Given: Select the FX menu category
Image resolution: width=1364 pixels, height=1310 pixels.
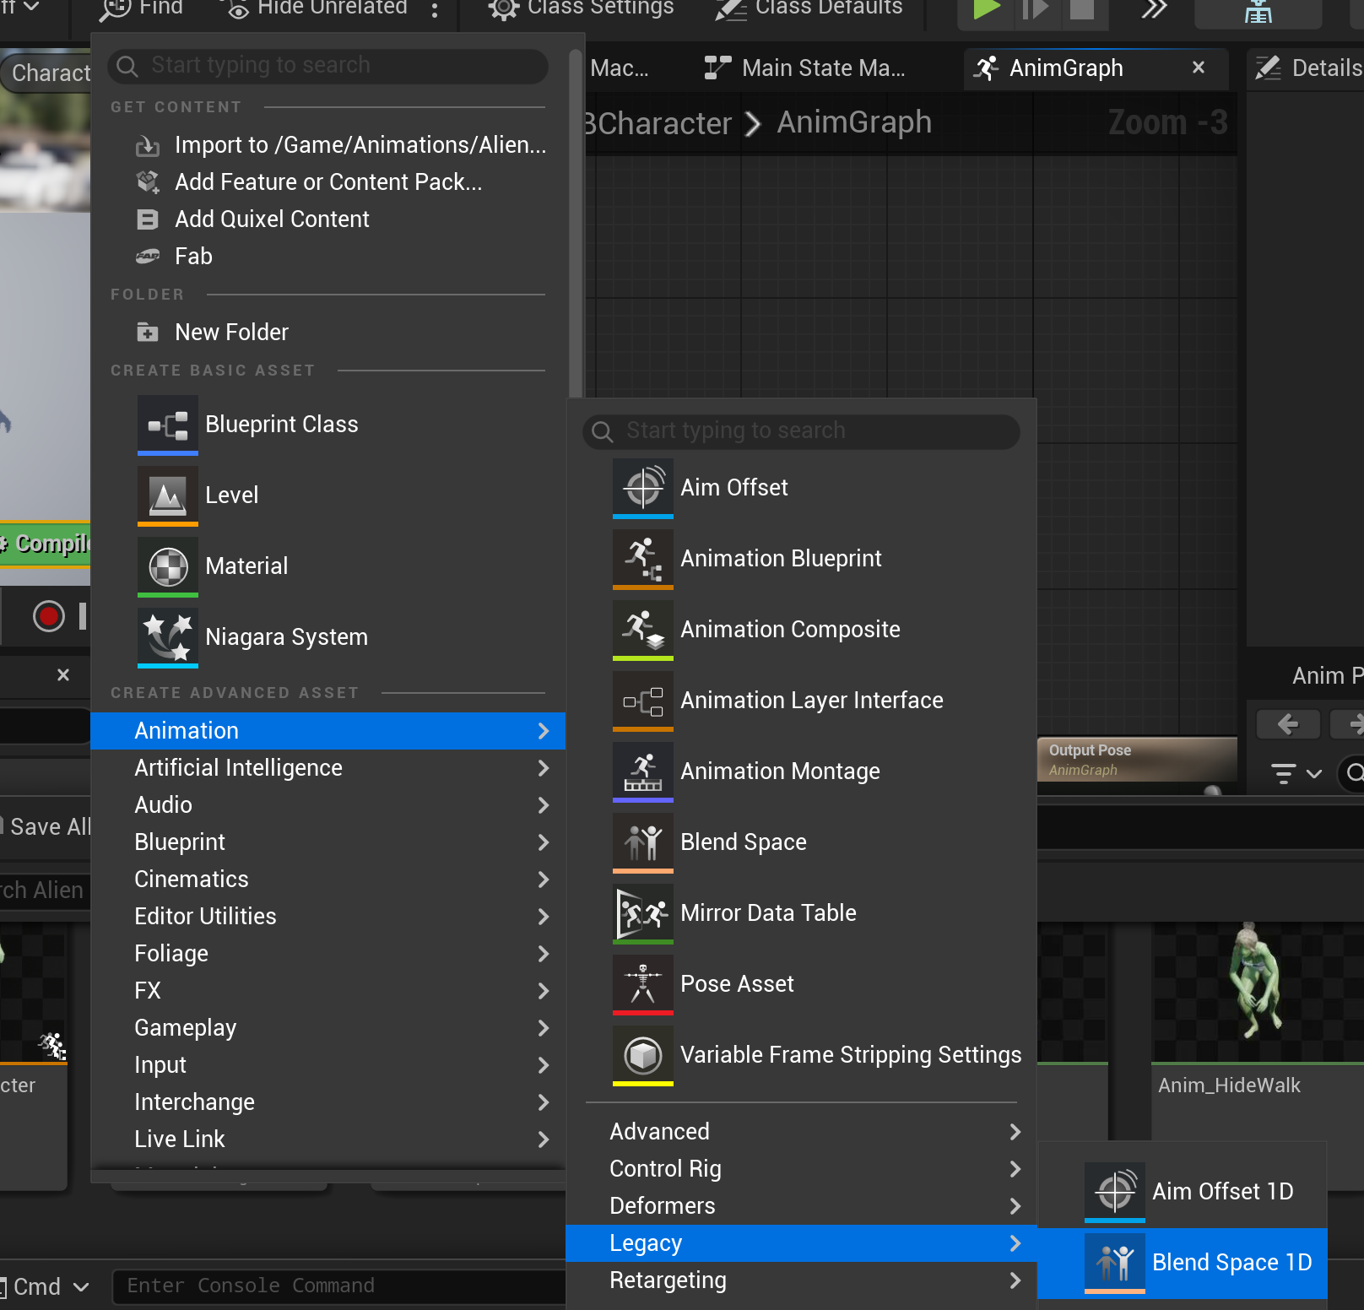Looking at the screenshot, I should (x=327, y=991).
